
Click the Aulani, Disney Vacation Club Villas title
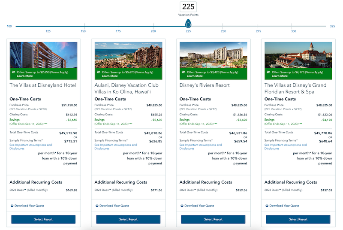(x=126, y=88)
